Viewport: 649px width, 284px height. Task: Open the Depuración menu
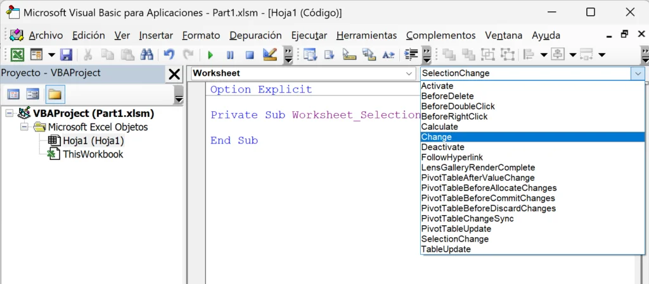pyautogui.click(x=255, y=35)
